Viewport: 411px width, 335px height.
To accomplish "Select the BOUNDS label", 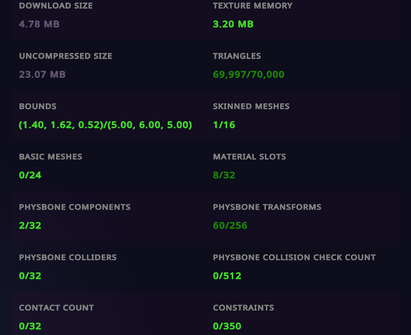I will pos(38,106).
